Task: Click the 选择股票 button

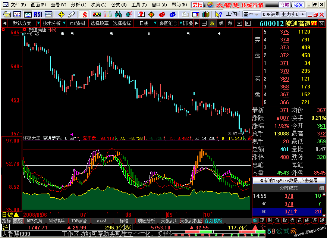Action: 100,24
